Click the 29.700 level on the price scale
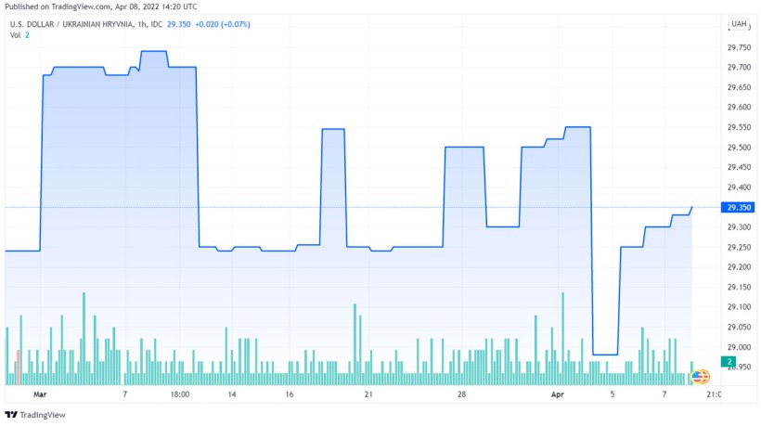Screen dimensions: 761x426 click(739, 68)
